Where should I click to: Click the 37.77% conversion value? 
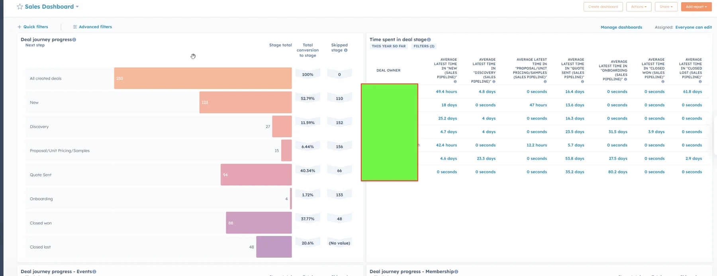click(x=308, y=219)
